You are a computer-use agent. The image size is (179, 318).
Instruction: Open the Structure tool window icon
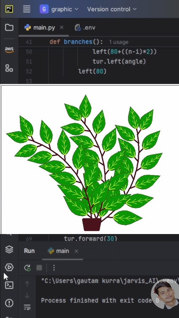[x=9, y=68]
